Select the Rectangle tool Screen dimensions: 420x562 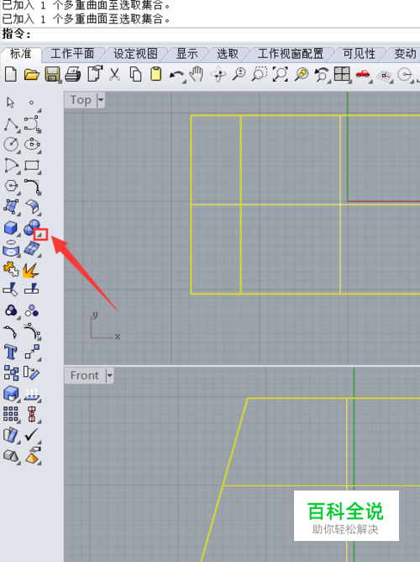[x=32, y=166]
